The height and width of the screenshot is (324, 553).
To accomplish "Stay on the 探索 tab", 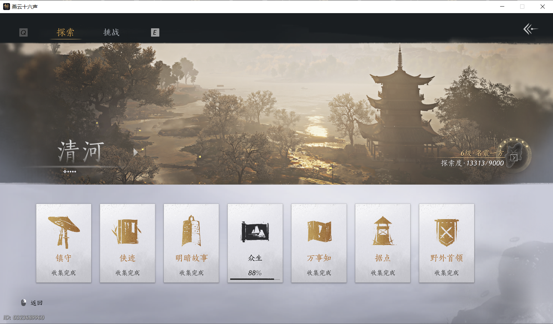I will [x=65, y=32].
